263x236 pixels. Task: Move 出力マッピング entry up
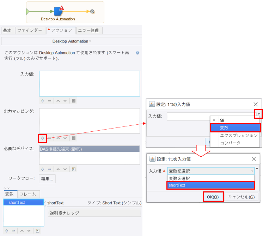[x=58, y=138]
